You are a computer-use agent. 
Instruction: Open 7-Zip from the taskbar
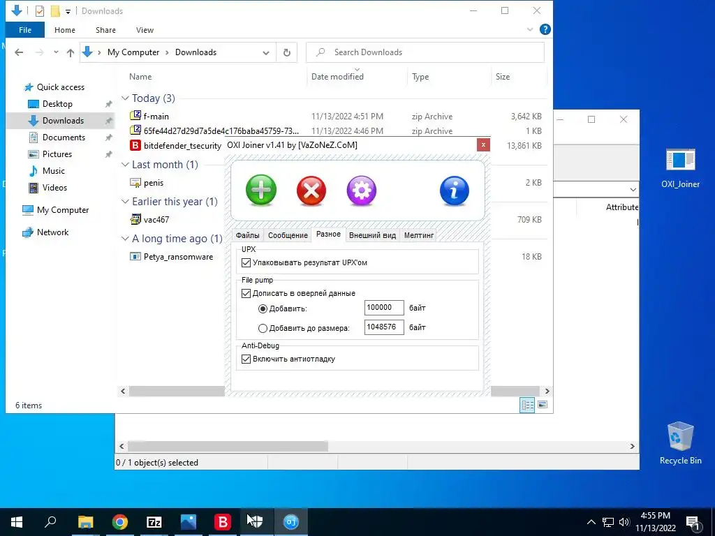[154, 522]
